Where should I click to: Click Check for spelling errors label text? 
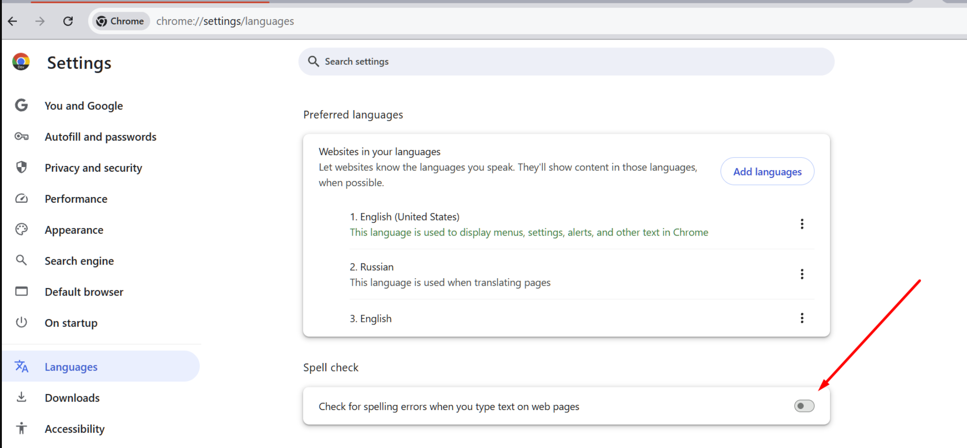click(x=449, y=407)
